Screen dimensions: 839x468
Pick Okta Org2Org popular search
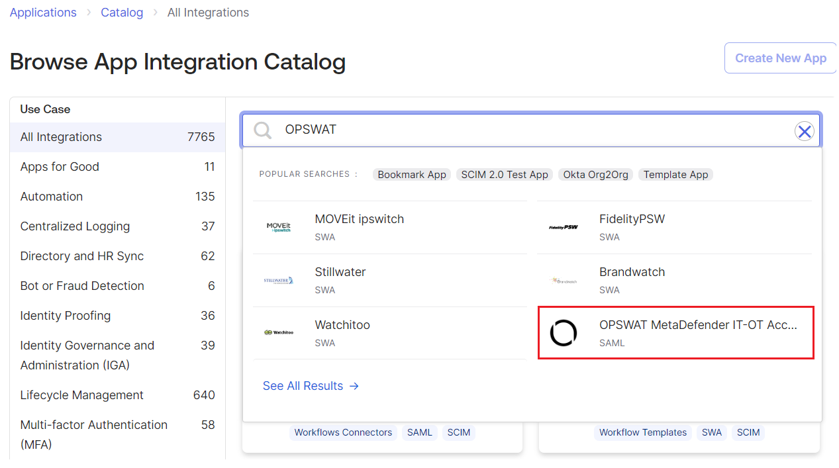pyautogui.click(x=596, y=175)
